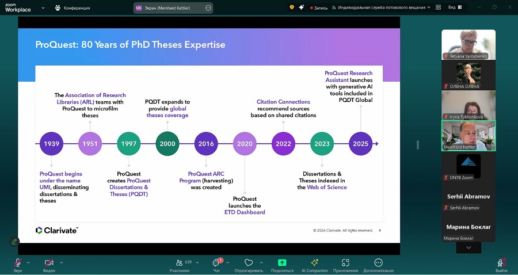Click the gallery panel resize handle
This screenshot has width=518, height=275.
coord(418,144)
